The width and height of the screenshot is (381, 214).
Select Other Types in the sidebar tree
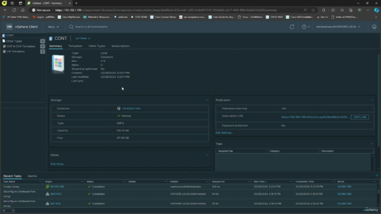pos(14,41)
